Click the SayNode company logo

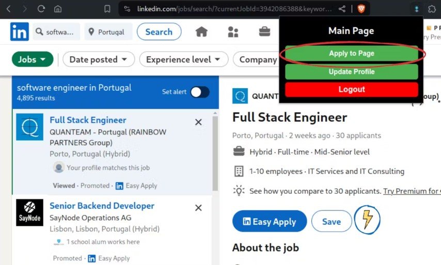[29, 212]
